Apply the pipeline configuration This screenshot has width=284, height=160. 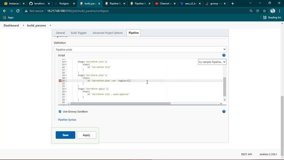click(87, 135)
